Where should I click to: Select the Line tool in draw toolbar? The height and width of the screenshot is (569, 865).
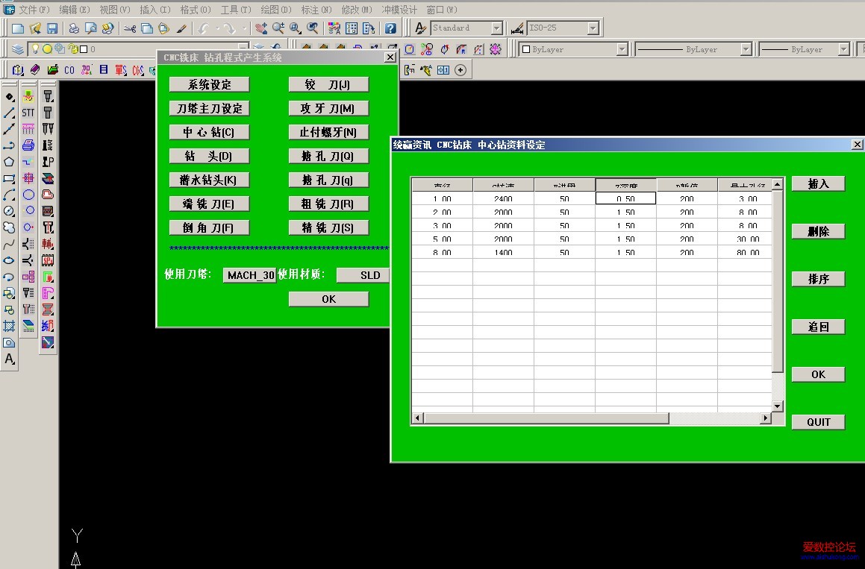pos(9,113)
